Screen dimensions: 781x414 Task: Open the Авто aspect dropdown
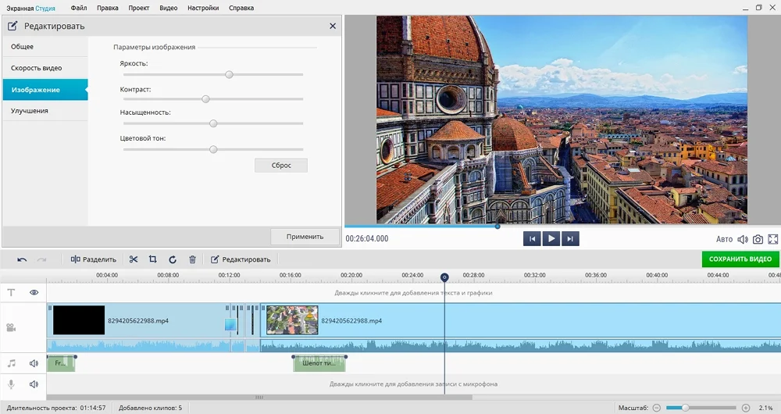724,239
